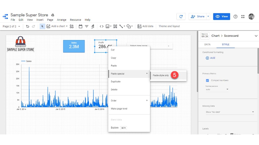Click the Google Drive icon beside title
The width and height of the screenshot is (259, 145).
click(53, 15)
